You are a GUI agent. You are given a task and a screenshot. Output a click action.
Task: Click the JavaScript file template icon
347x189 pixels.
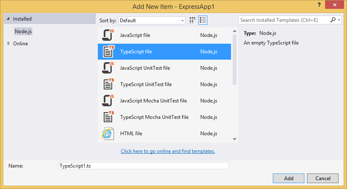pyautogui.click(x=108, y=35)
